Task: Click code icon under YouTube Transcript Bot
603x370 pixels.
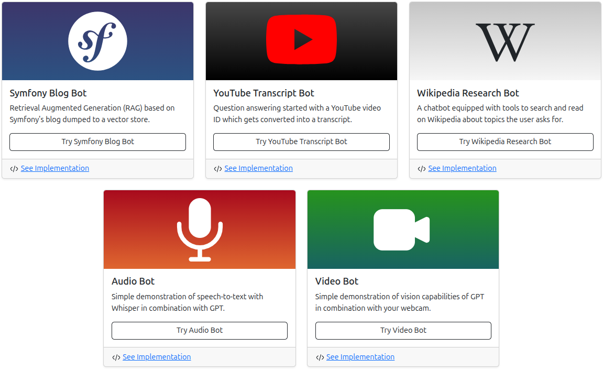Action: pyautogui.click(x=218, y=169)
